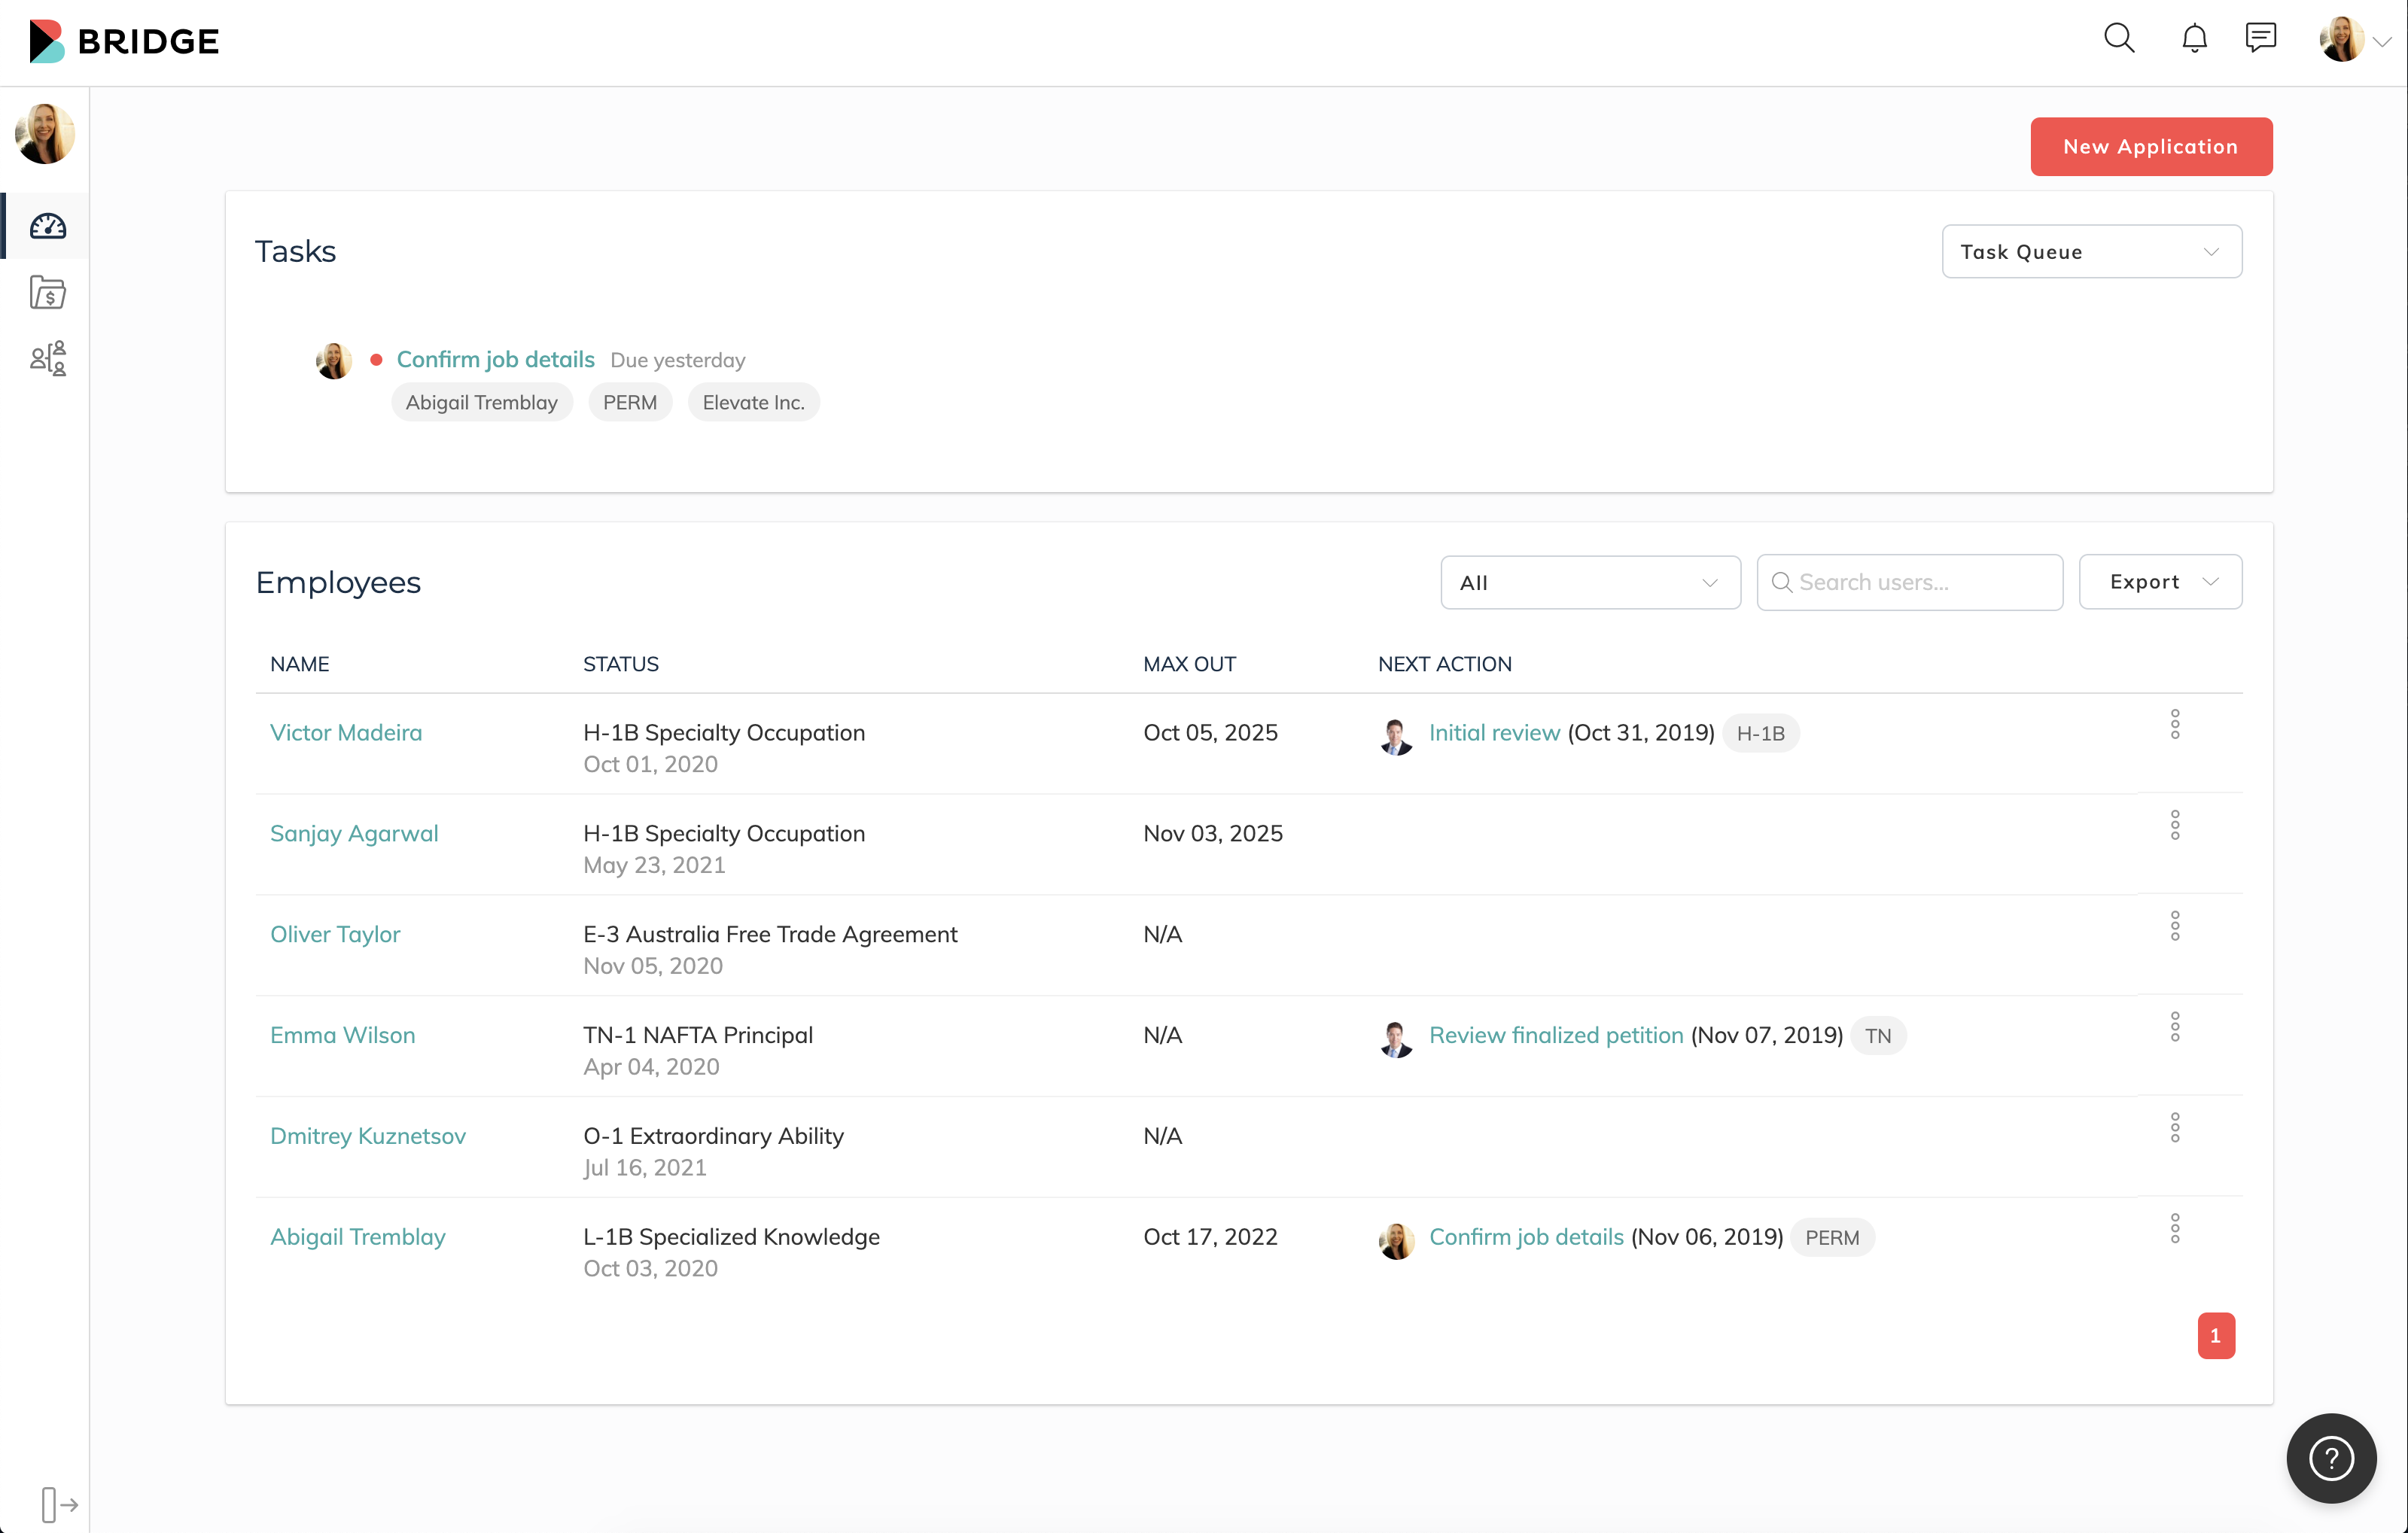Open the Export dropdown
Viewport: 2408px width, 1533px height.
(2160, 582)
